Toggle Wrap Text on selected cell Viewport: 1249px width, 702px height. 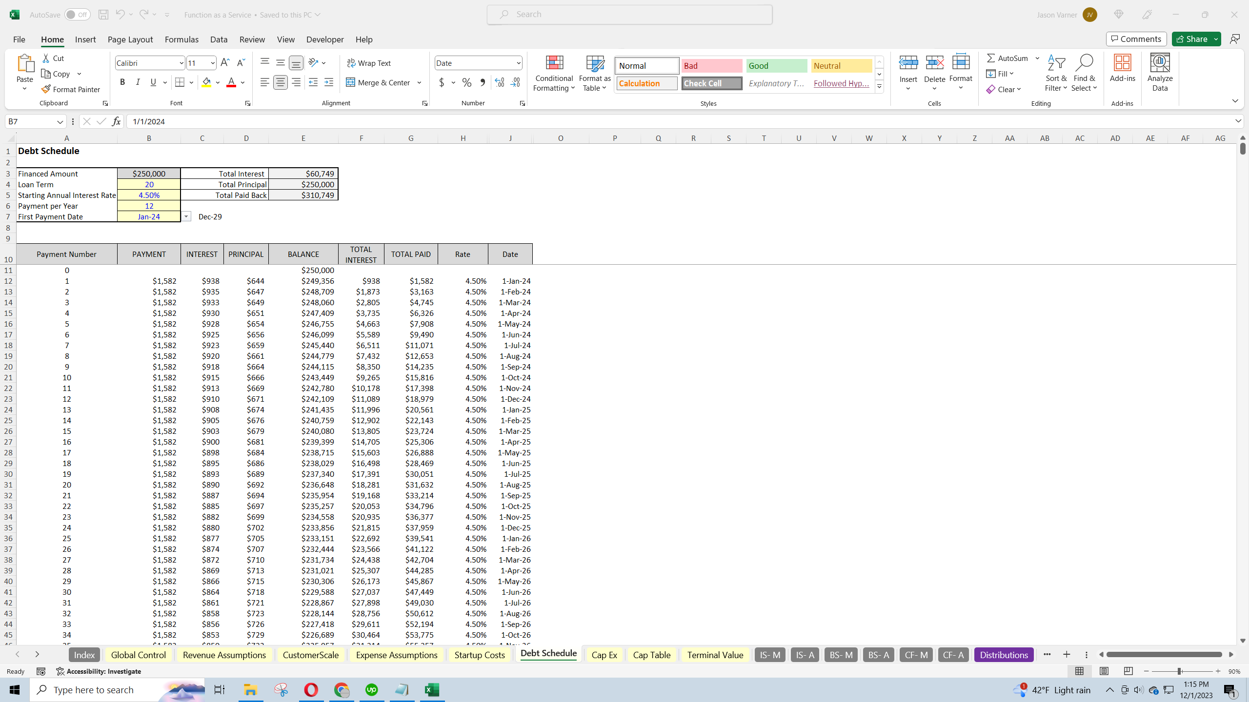[369, 63]
